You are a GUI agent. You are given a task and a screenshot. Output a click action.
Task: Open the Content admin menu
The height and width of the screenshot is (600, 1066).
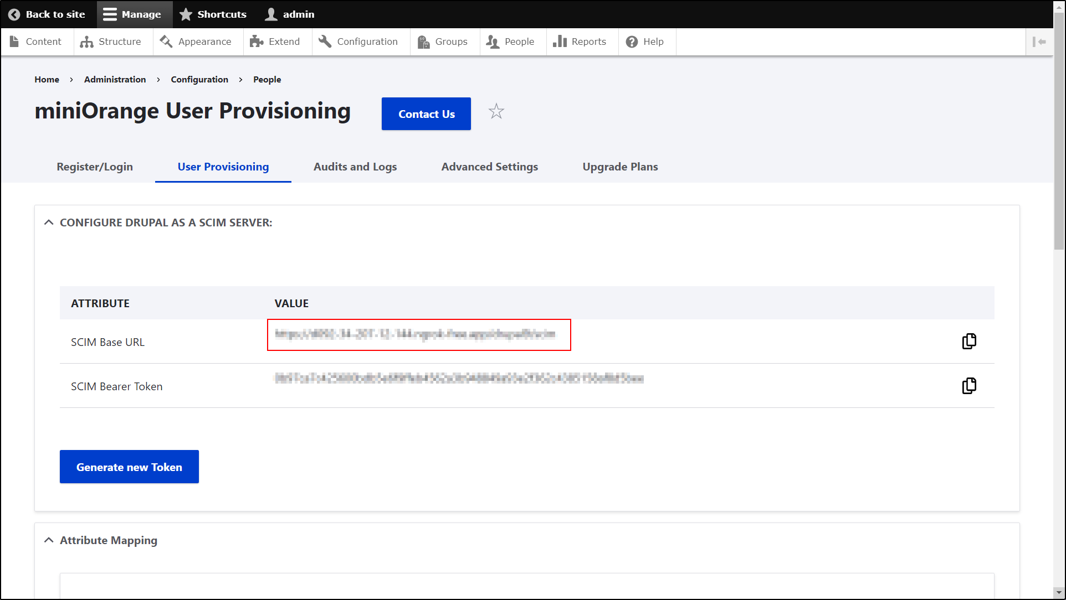point(36,42)
